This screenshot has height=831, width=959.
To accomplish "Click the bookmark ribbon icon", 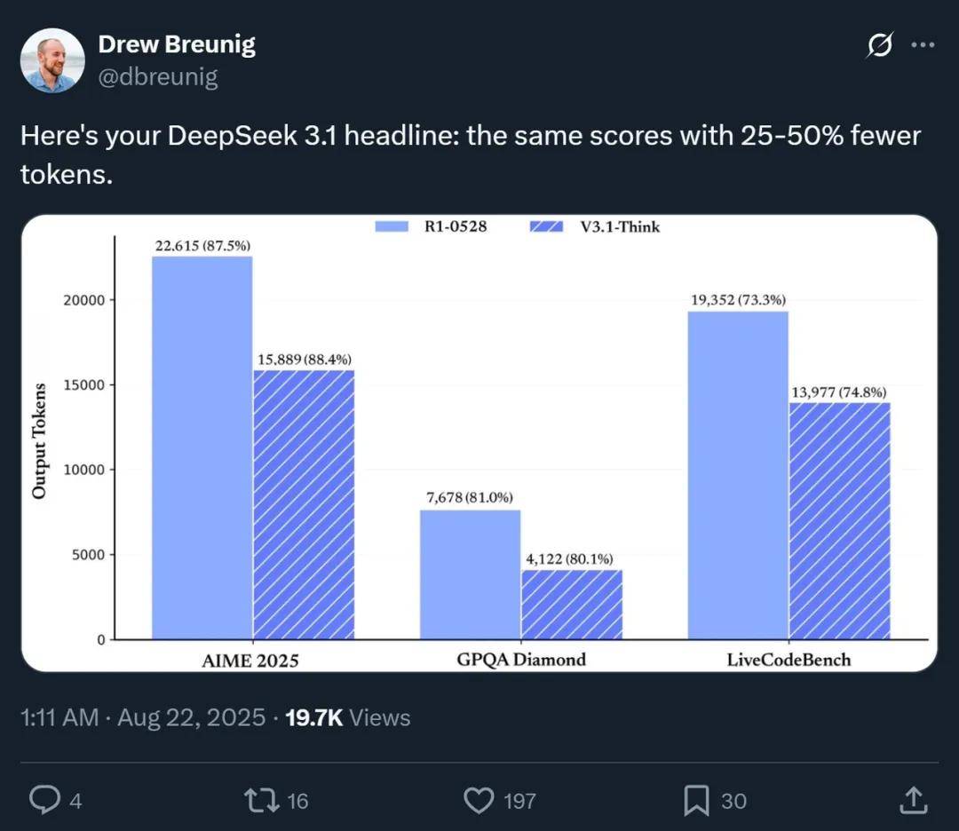I will pyautogui.click(x=697, y=800).
